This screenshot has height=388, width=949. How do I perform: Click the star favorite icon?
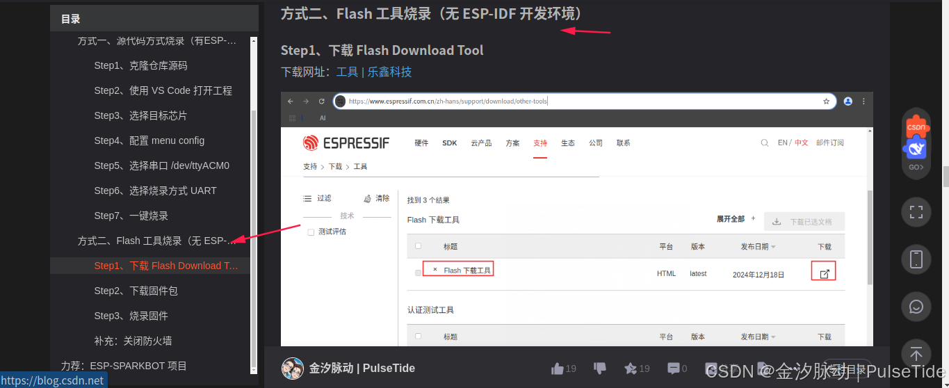tap(630, 369)
